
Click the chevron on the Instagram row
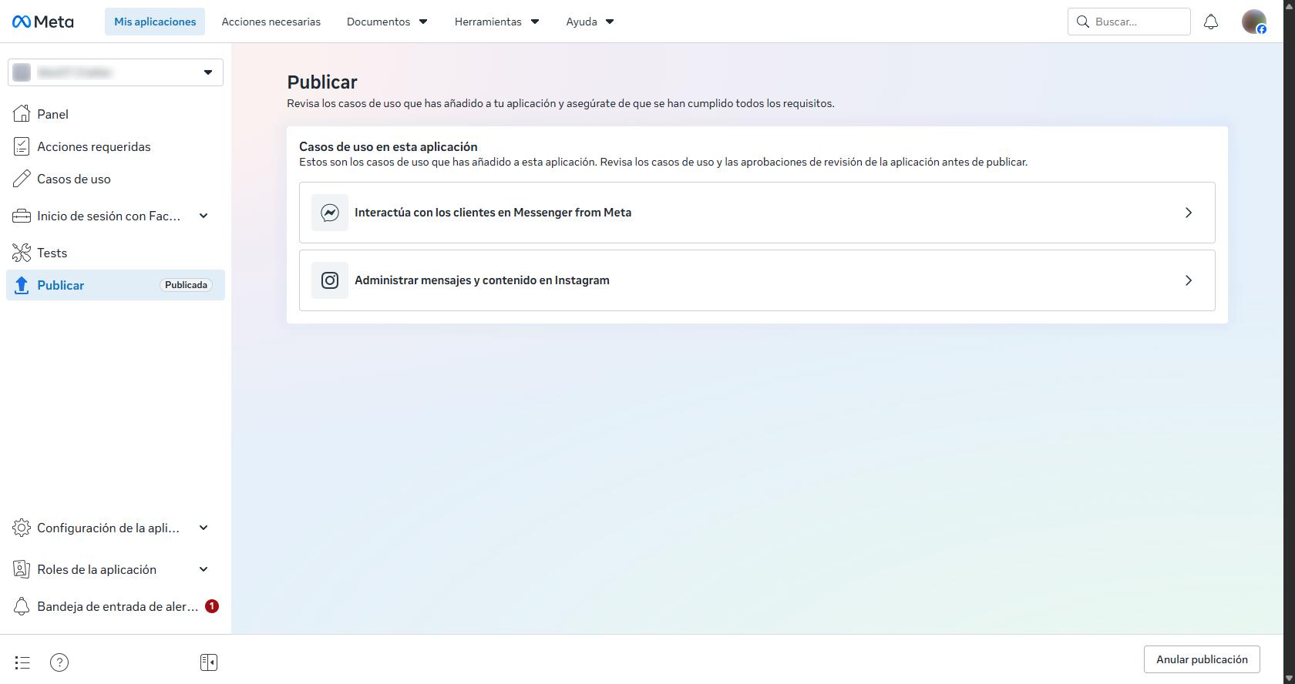tap(1189, 280)
